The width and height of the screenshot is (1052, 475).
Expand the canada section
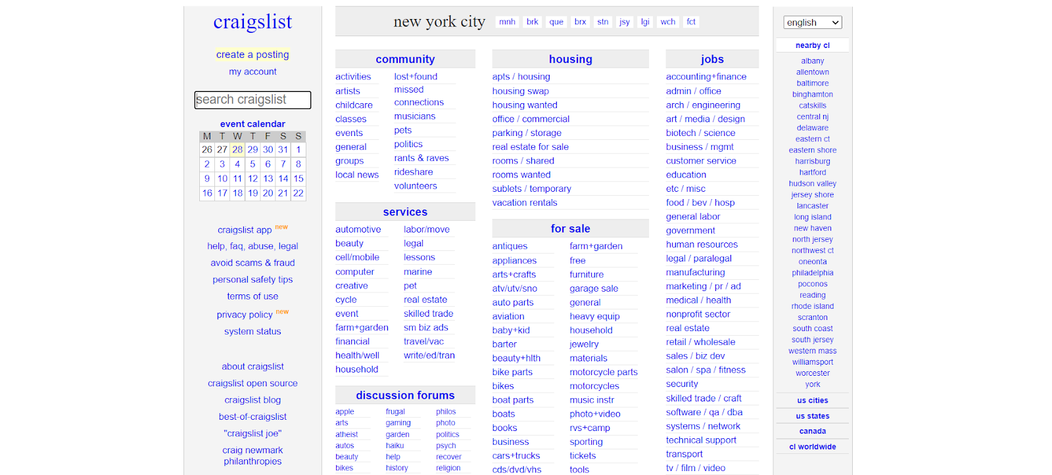[x=812, y=431]
